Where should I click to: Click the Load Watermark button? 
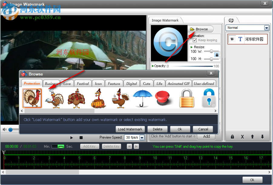(130, 129)
